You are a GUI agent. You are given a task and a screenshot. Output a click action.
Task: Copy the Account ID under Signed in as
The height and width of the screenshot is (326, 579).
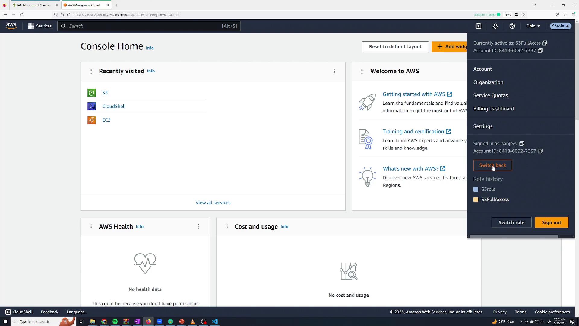(x=540, y=151)
